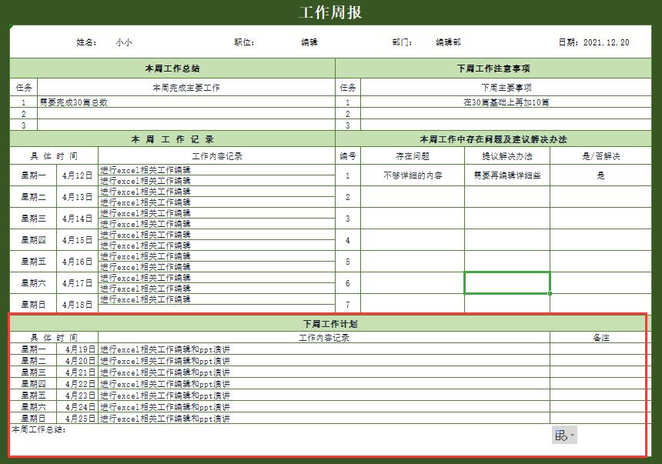Viewport: 662px width, 464px height.
Task: Select the name value 小小
Action: pos(124,42)
